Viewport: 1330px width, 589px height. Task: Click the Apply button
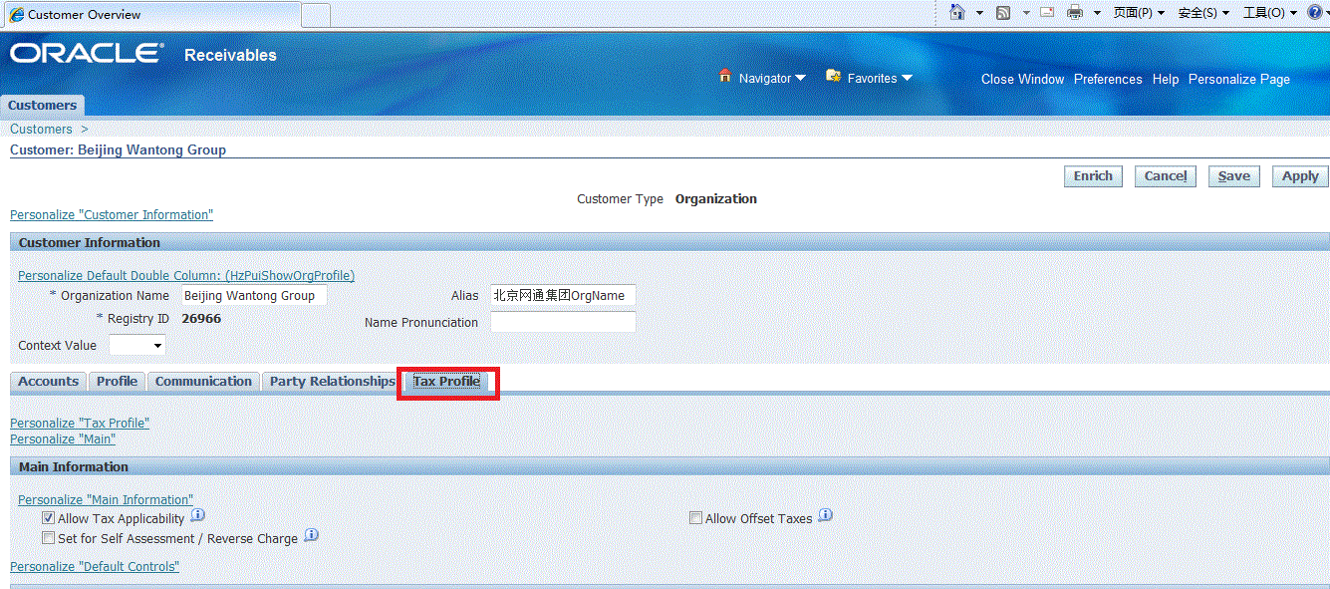tap(1300, 176)
